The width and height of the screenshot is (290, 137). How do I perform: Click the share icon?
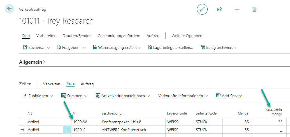[219, 9]
